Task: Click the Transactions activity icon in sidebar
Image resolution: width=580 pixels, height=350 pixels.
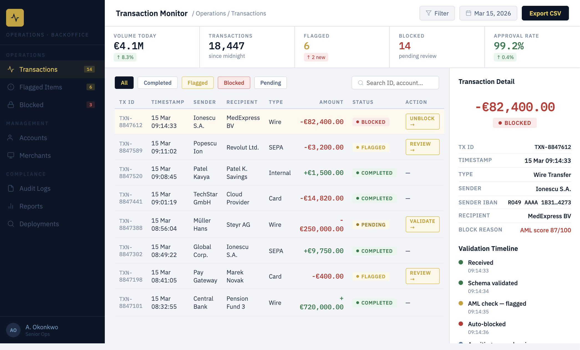Action: pos(11,69)
